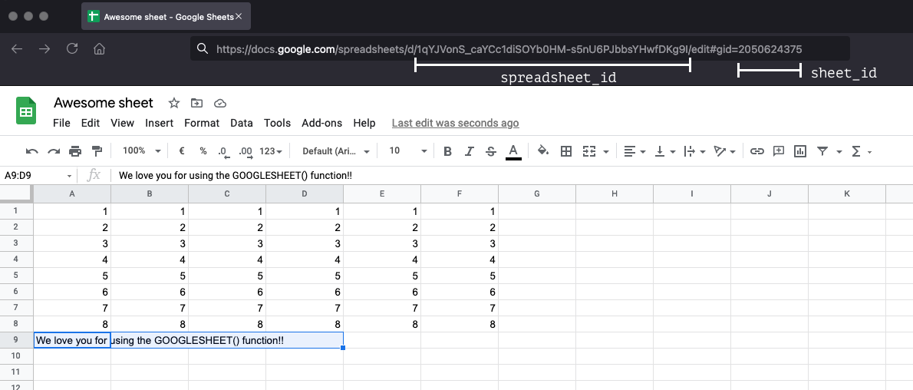This screenshot has width=913, height=390.
Task: Open the Edit menu
Action: click(91, 123)
